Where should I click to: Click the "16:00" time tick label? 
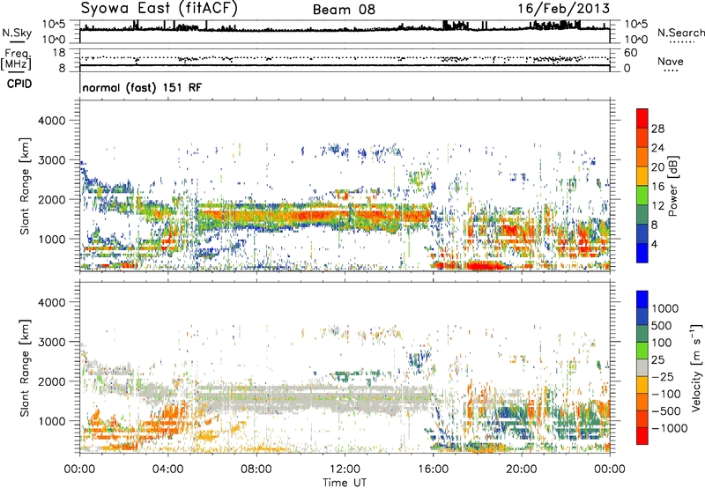(433, 470)
